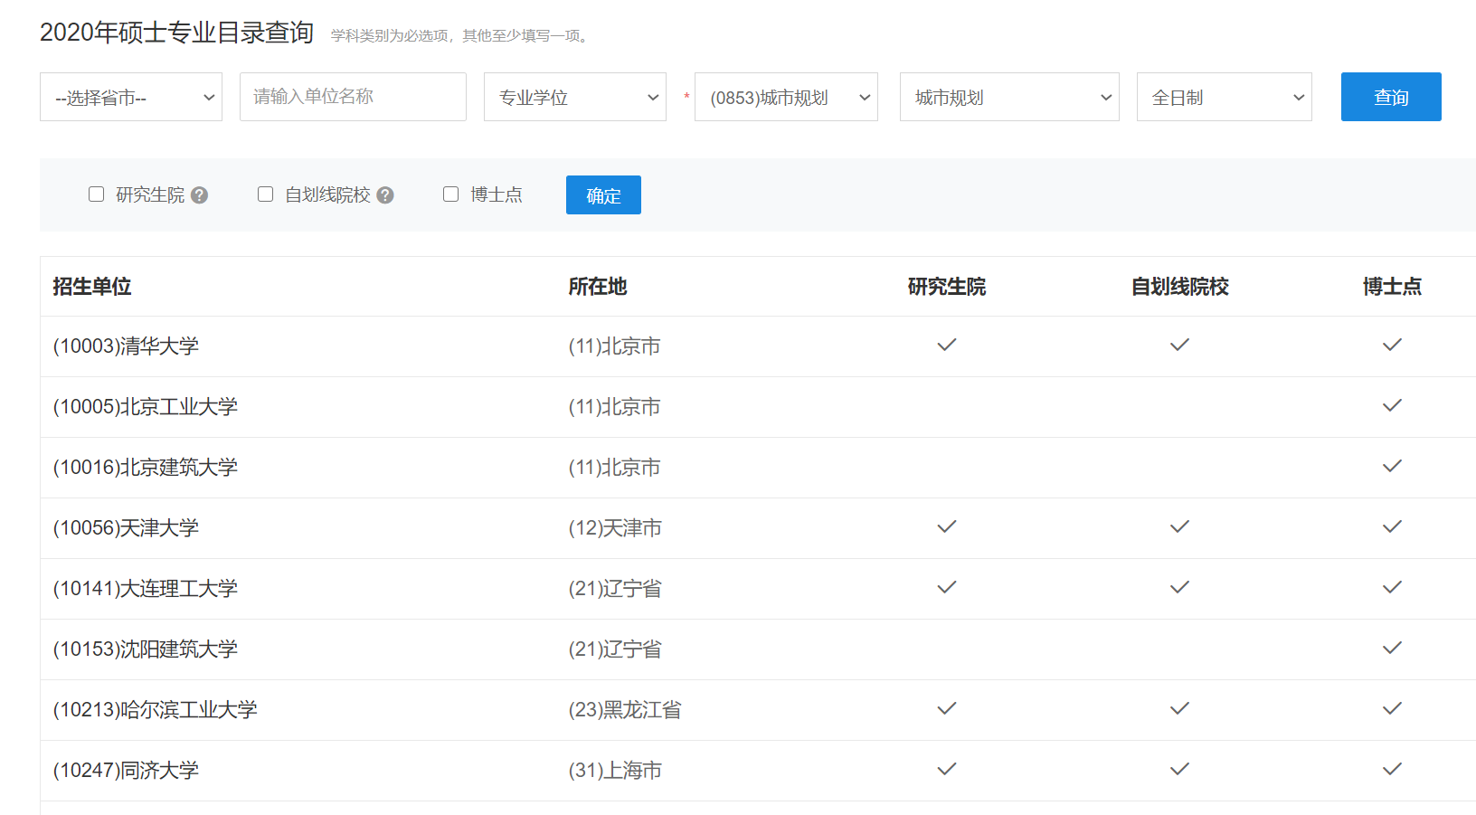Enable the 研究生院 filter checkbox

97,194
